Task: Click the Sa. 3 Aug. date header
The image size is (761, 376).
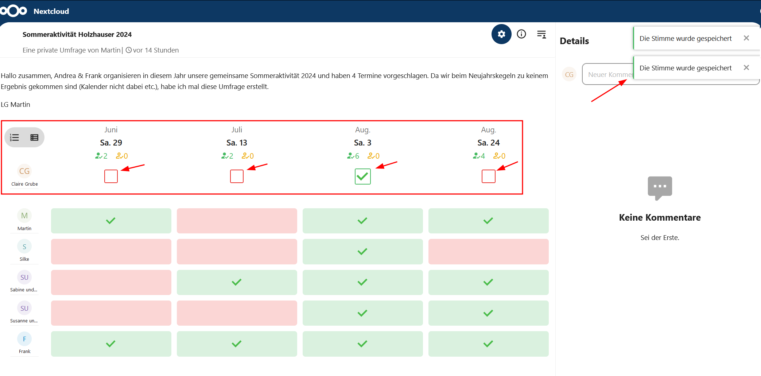Action: pos(362,143)
